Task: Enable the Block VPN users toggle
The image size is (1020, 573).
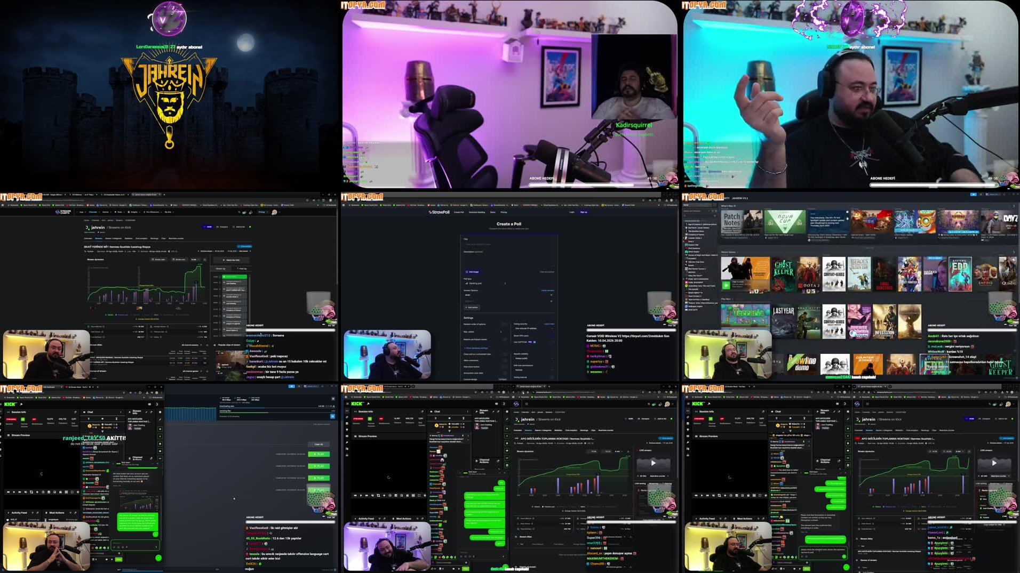Action: 552,336
